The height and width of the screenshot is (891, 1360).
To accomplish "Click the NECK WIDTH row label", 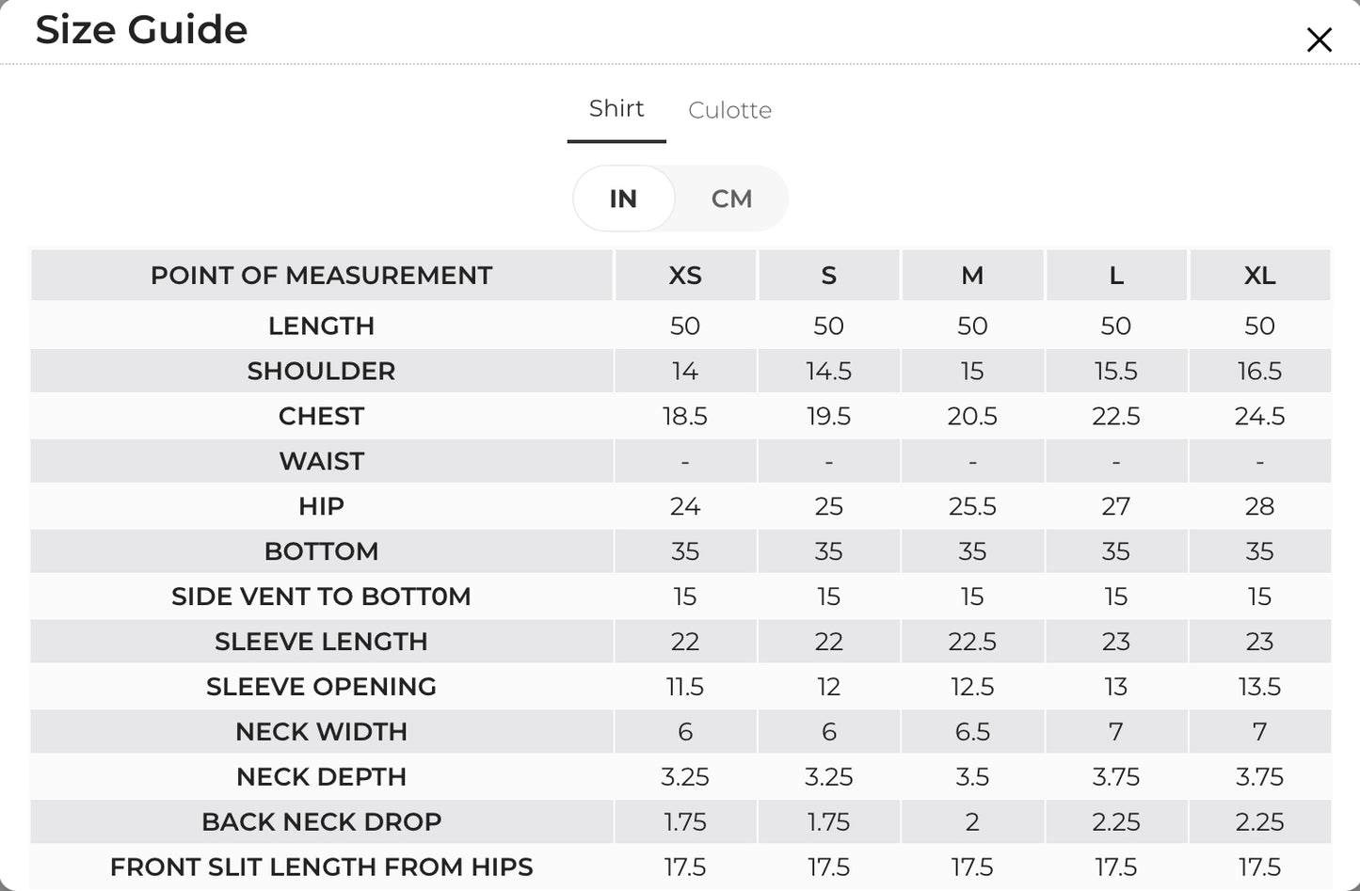I will point(321,732).
